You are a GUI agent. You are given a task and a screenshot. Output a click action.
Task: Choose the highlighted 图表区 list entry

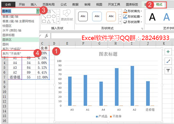pos(20,40)
